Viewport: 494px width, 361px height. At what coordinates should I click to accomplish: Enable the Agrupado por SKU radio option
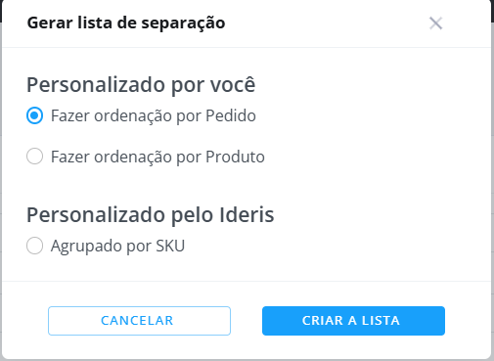(34, 246)
